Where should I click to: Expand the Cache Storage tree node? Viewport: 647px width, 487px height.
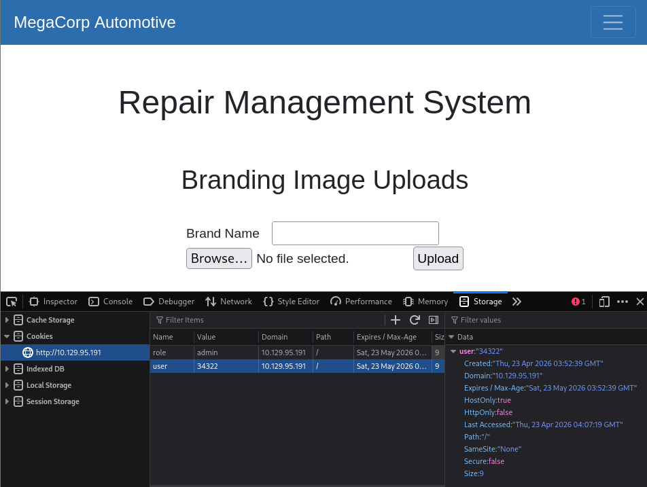7,320
